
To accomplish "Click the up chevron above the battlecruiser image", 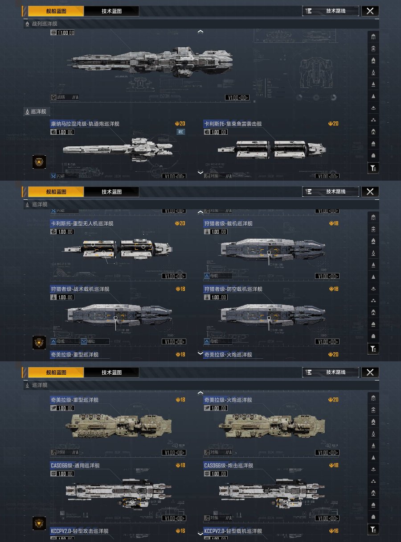I will [200, 32].
